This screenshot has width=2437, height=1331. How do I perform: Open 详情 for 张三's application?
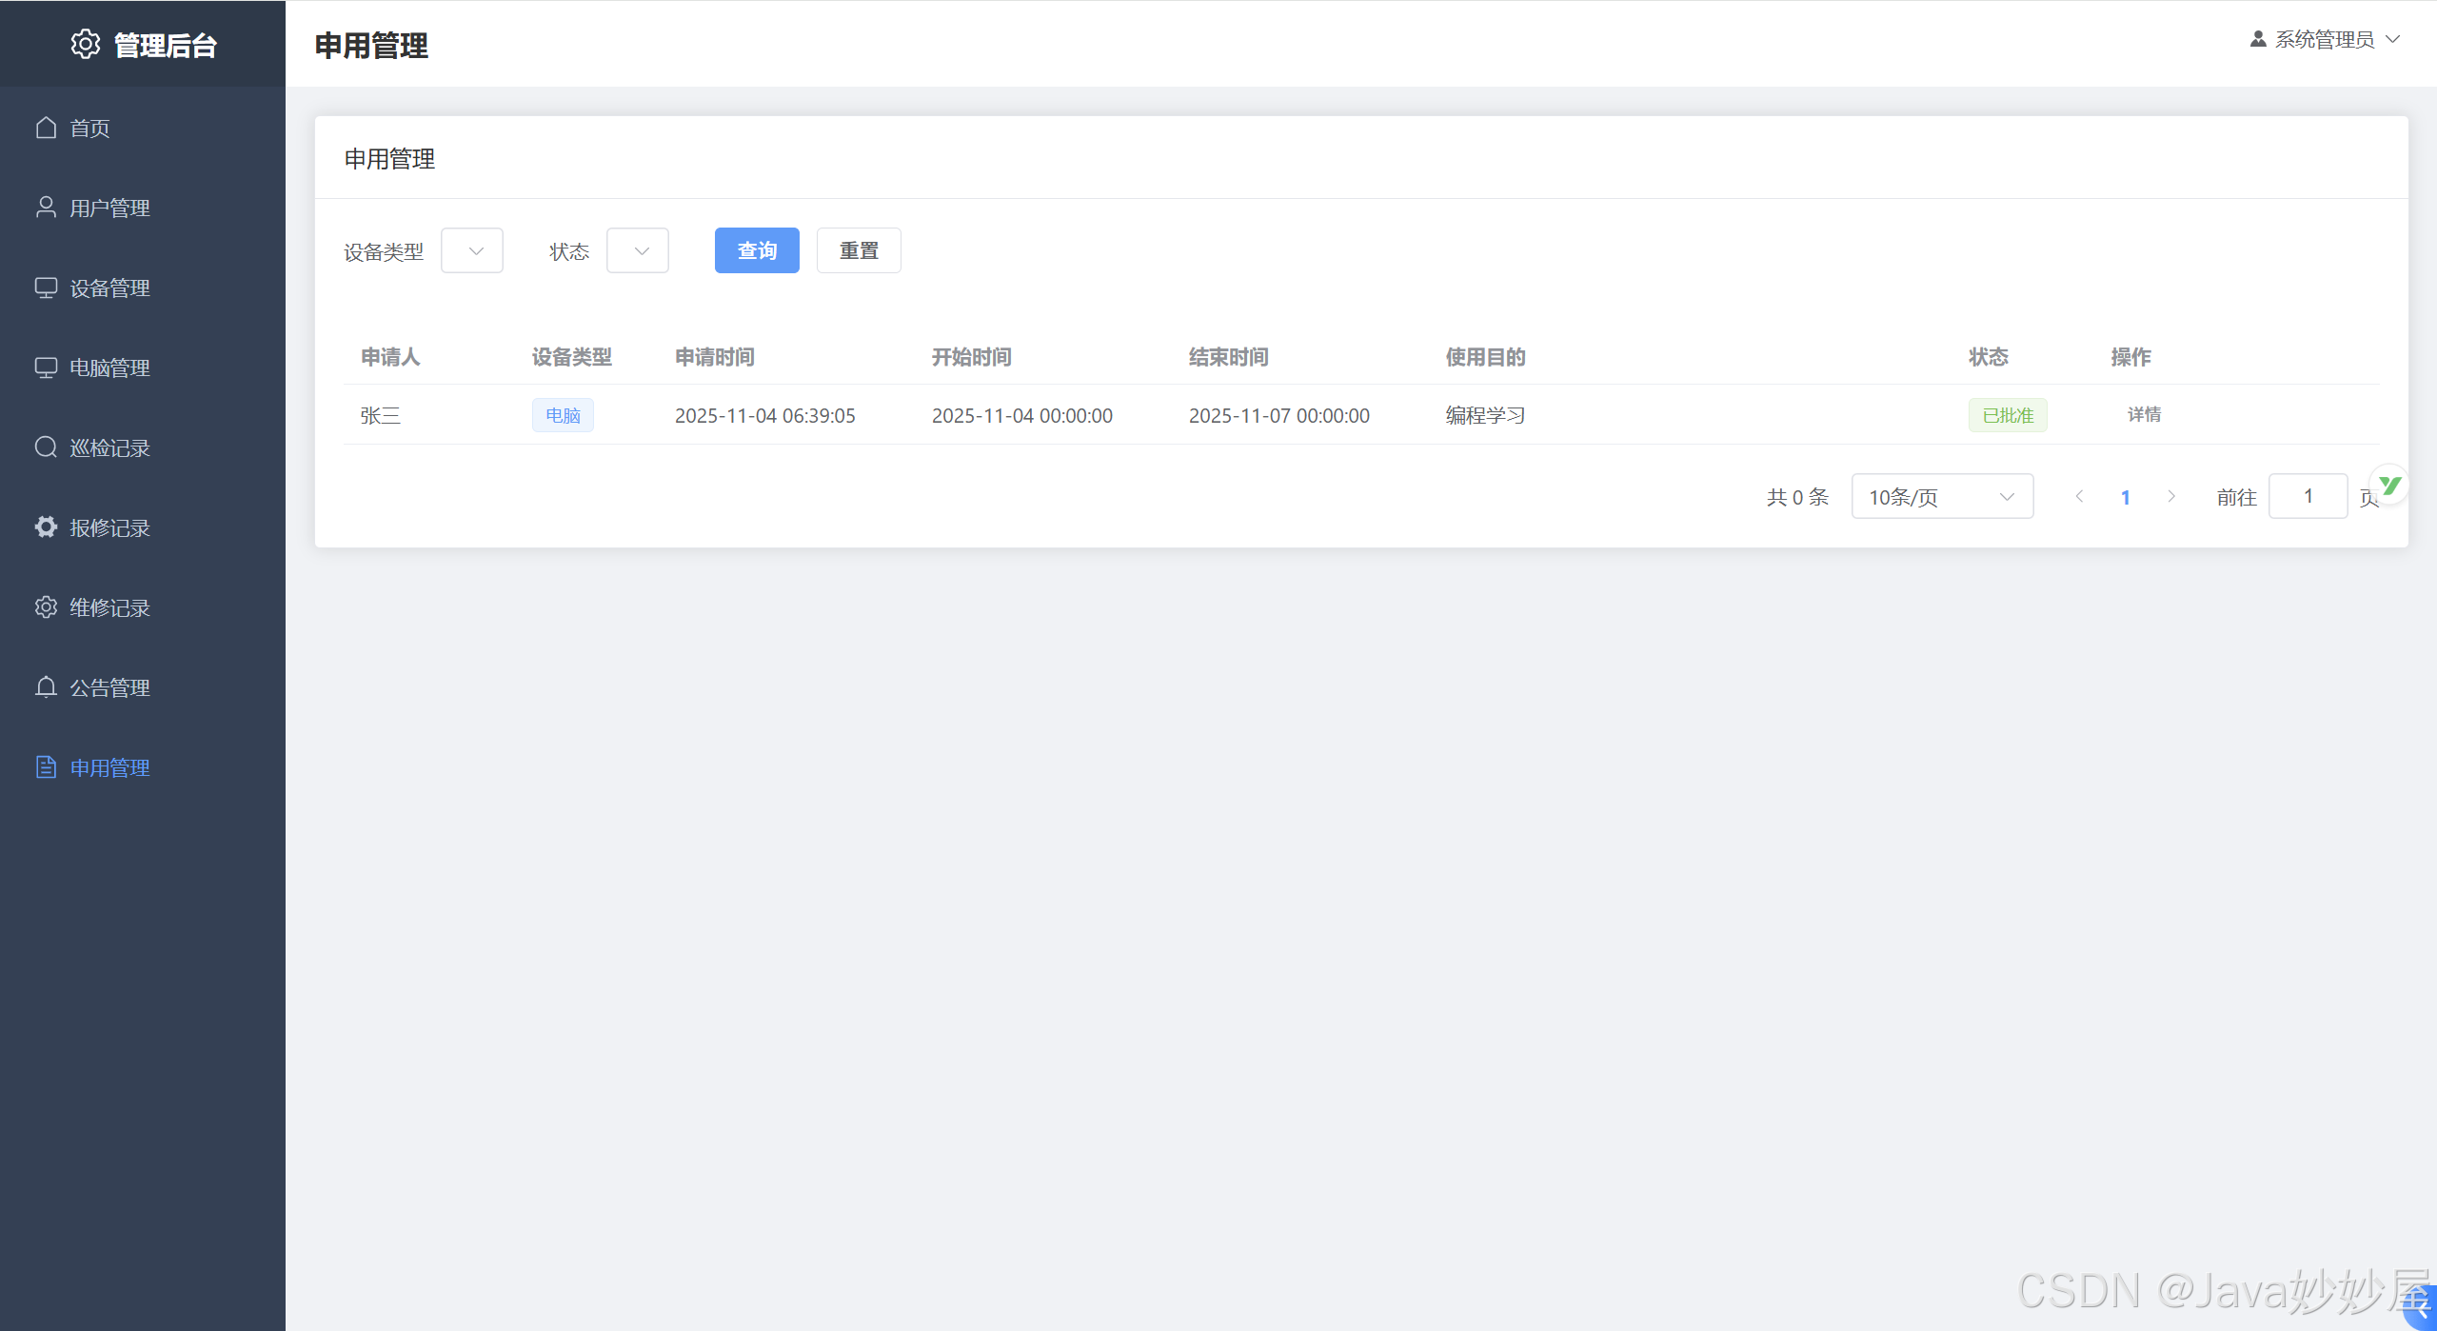[2144, 414]
